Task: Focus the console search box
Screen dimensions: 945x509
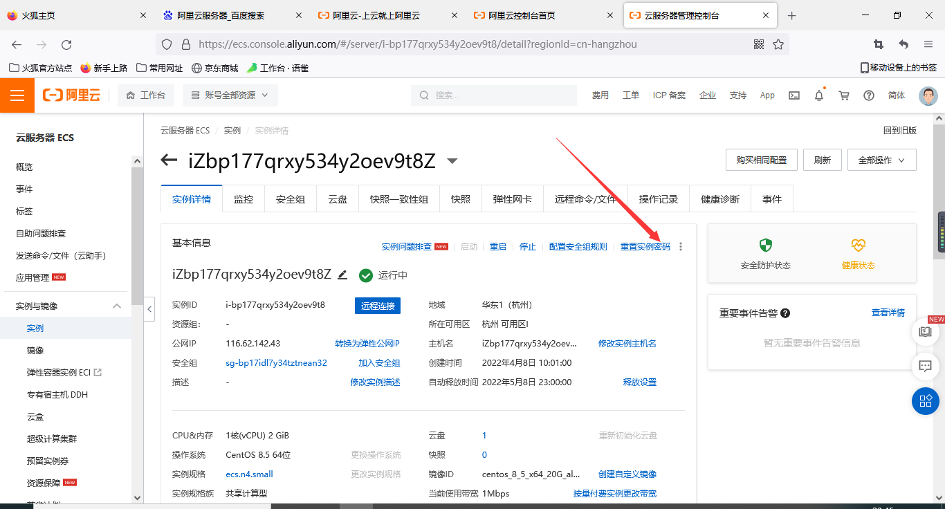Action: 494,95
